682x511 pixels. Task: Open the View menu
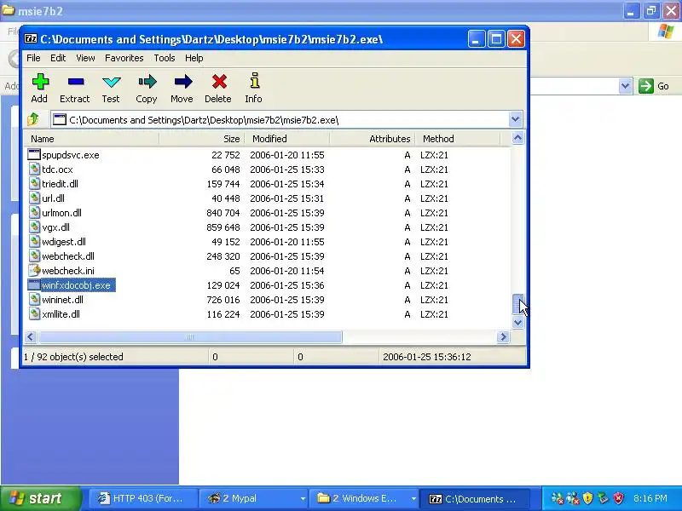[85, 58]
